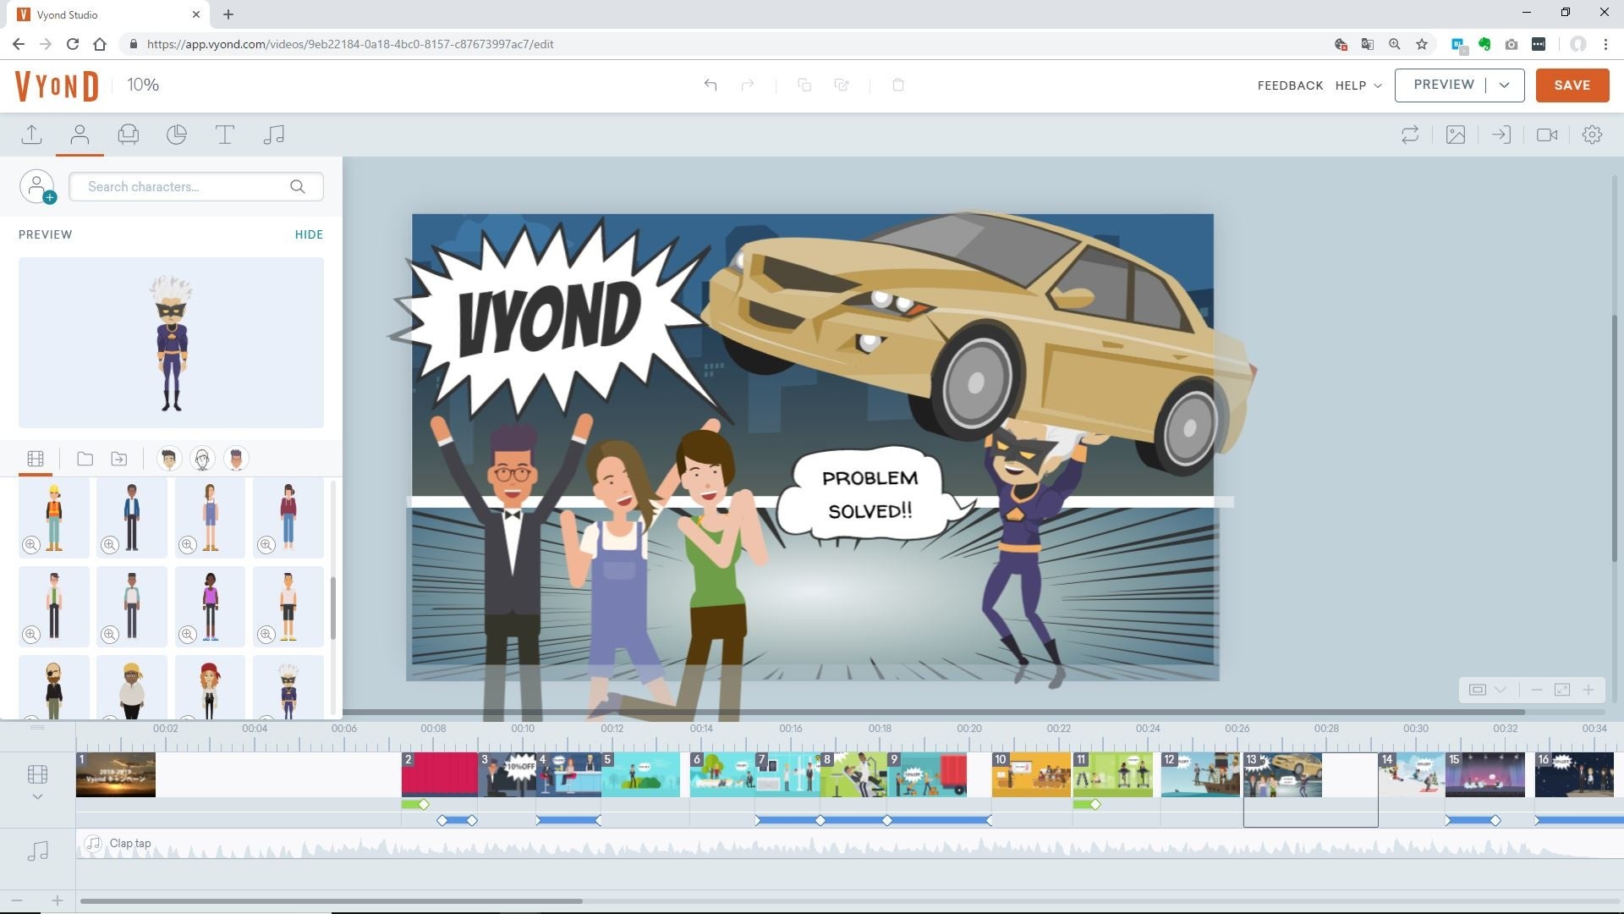Toggle the characters grid view tab
The width and height of the screenshot is (1624, 914).
pos(36,459)
